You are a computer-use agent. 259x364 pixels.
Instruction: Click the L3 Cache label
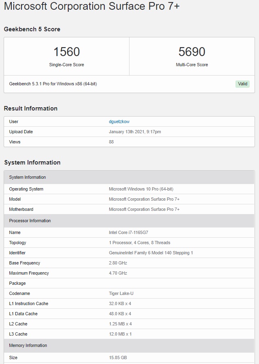tap(18, 334)
